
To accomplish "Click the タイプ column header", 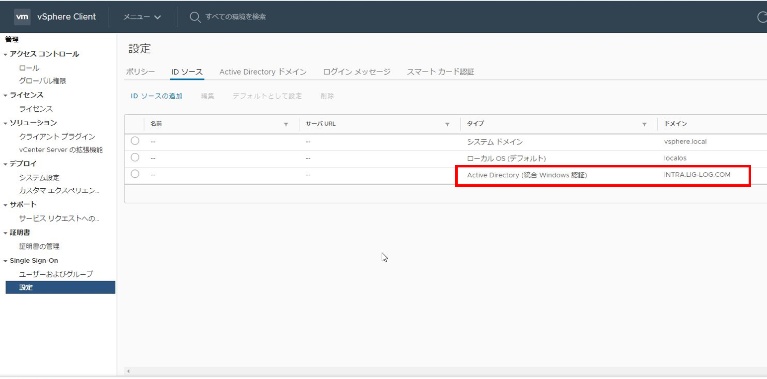I will pos(475,124).
